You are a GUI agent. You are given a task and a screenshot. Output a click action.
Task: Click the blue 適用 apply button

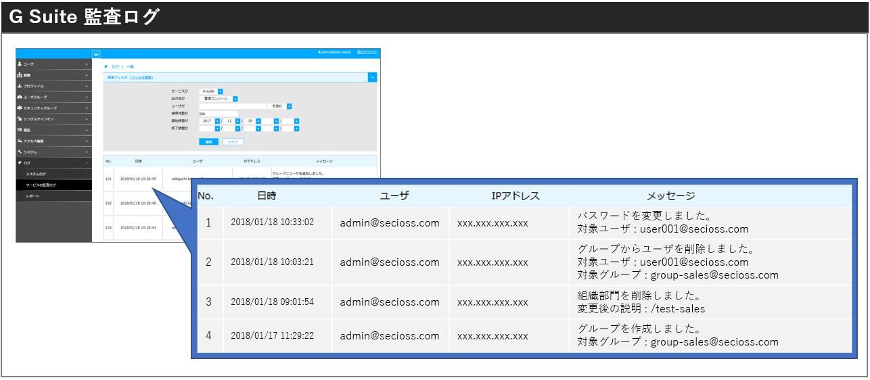pos(208,142)
